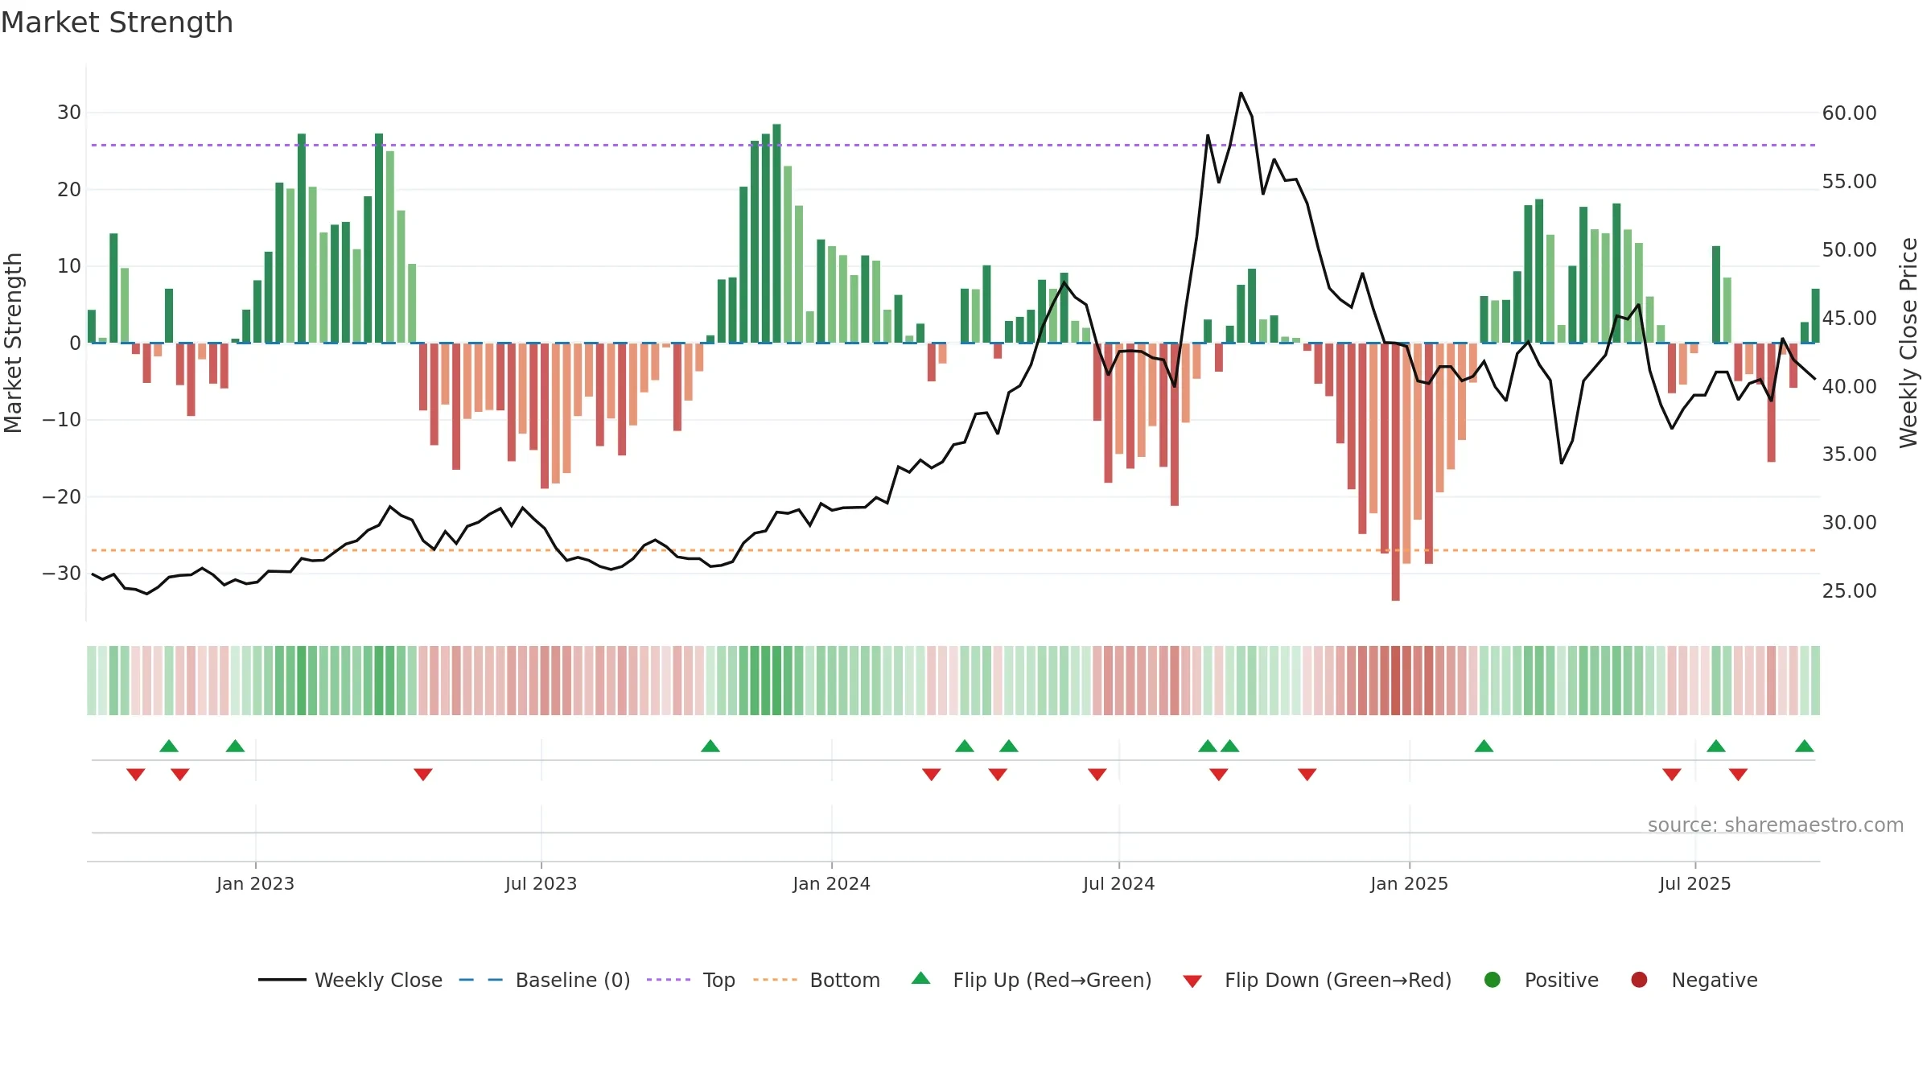Click the green flip-up triangle near February 2025
This screenshot has width=1931, height=1086.
[x=1484, y=746]
